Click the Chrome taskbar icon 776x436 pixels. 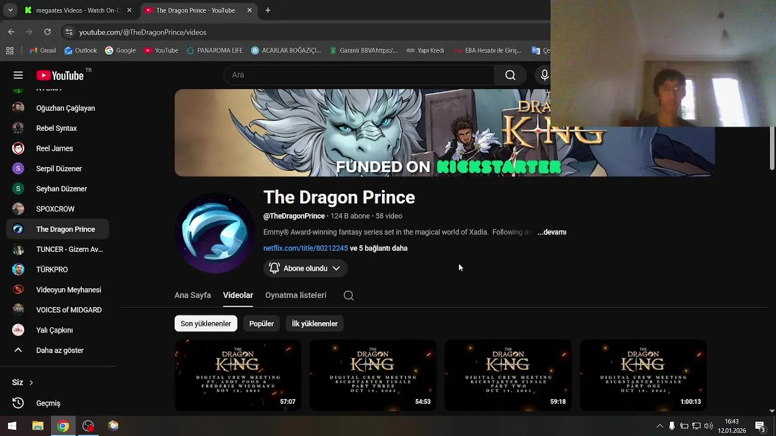63,426
